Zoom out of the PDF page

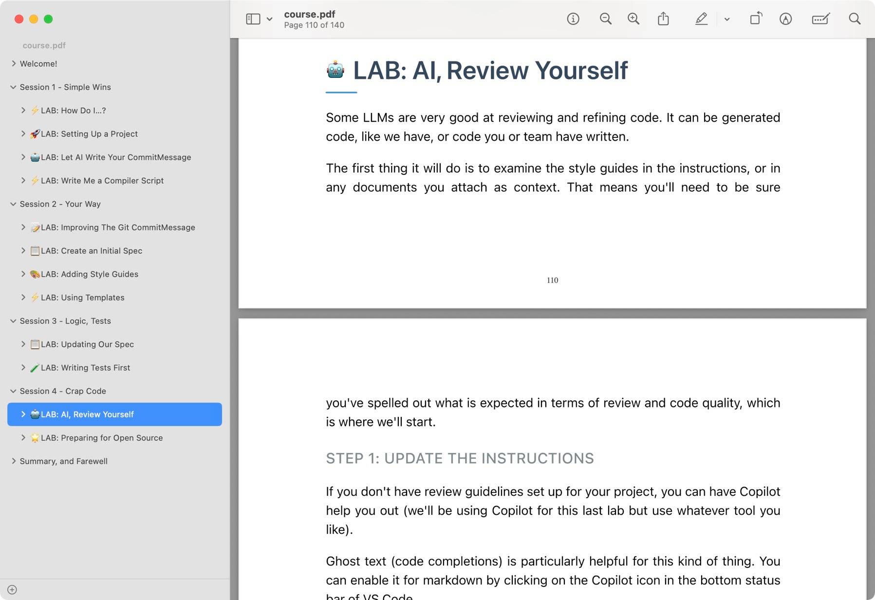[x=605, y=19]
